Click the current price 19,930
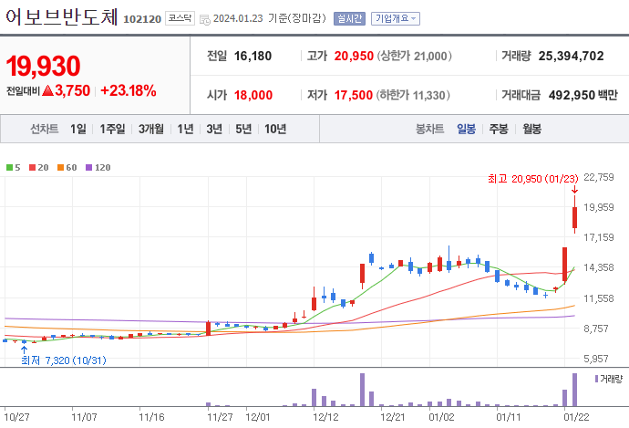This screenshot has width=629, height=428. click(x=44, y=66)
